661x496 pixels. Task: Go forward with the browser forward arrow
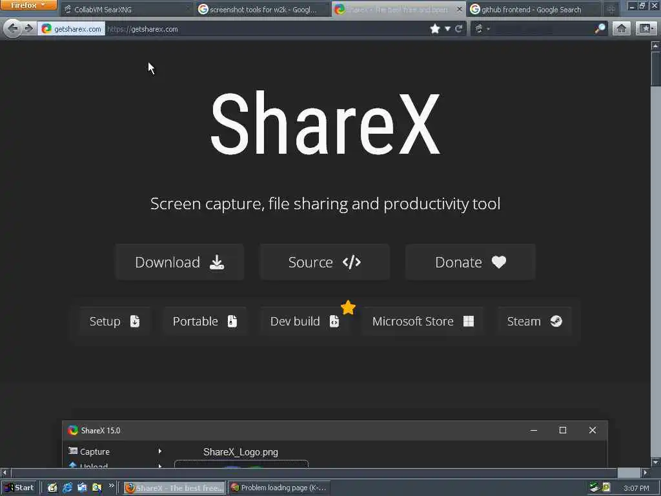28,28
